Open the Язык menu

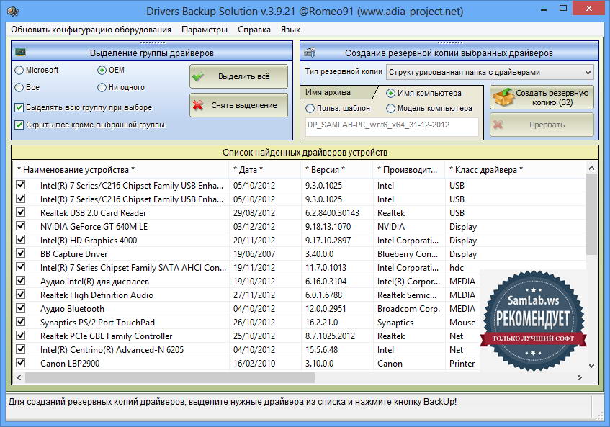[x=290, y=30]
